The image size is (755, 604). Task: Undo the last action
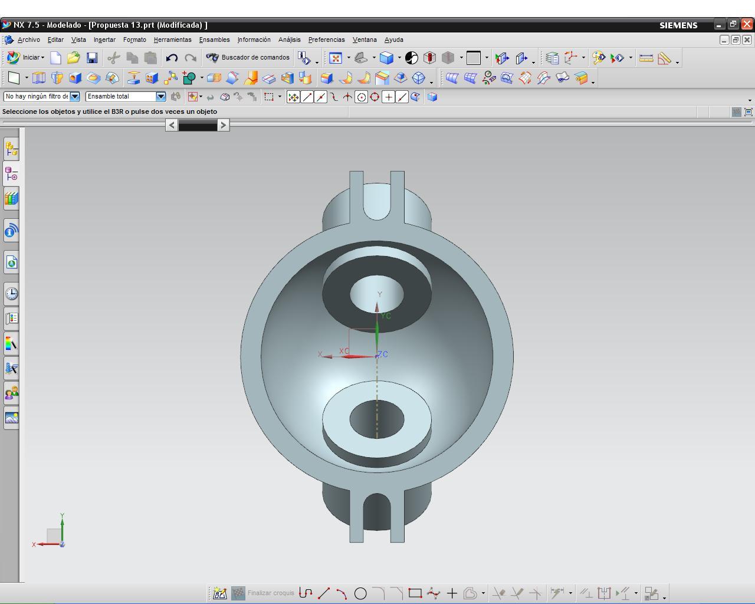(172, 58)
